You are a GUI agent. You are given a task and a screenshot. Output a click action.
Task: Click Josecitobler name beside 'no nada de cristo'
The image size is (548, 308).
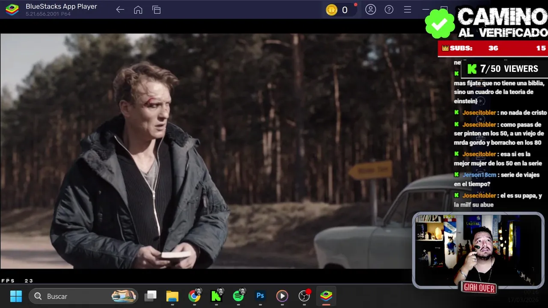tap(479, 113)
